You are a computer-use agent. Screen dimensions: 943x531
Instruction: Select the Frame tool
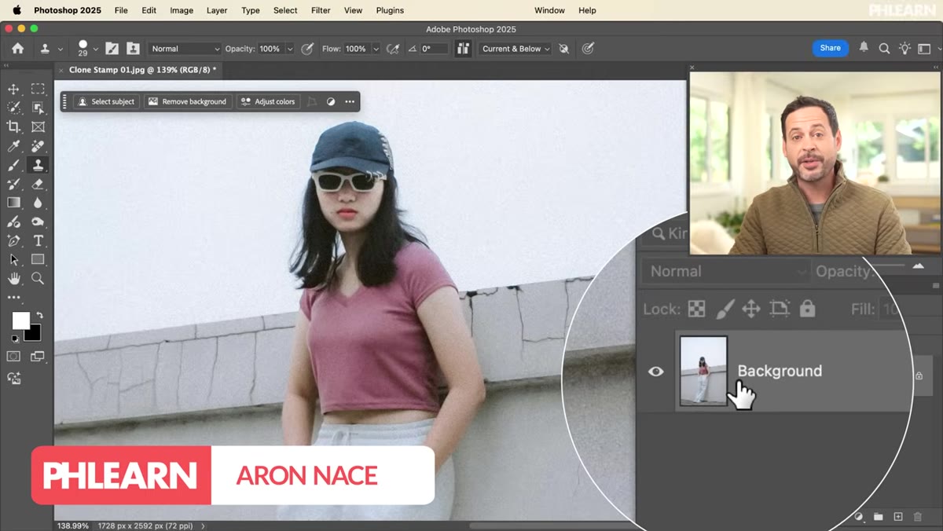coord(38,126)
